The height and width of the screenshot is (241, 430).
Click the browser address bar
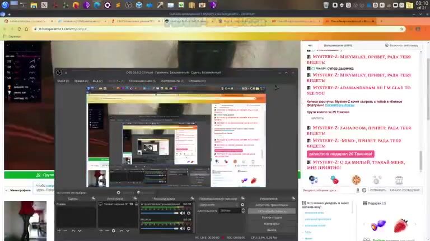coord(168,28)
